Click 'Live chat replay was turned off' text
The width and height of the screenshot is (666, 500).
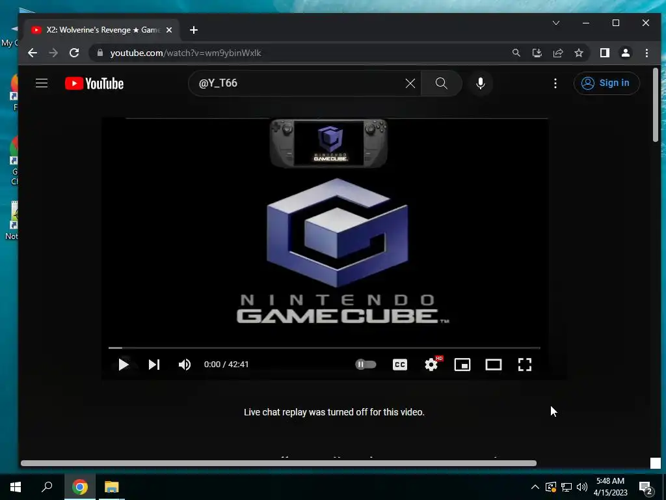coord(334,412)
